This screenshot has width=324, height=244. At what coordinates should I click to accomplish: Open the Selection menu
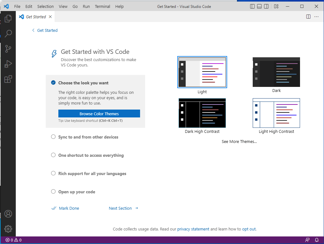click(x=45, y=6)
